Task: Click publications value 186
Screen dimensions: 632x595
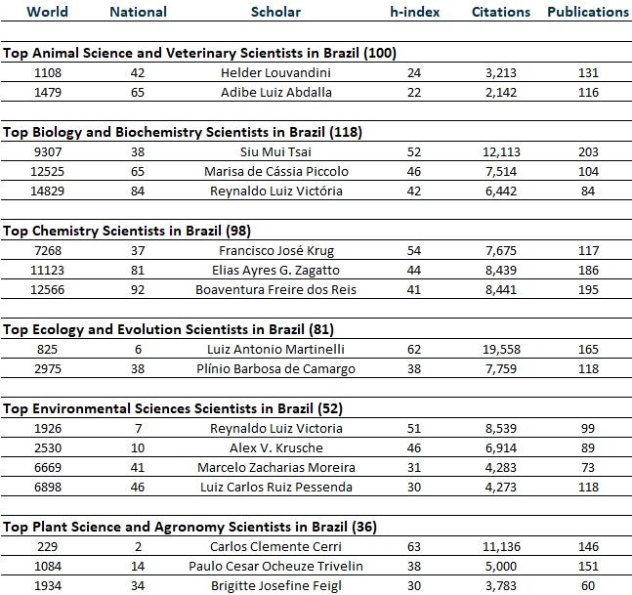Action: click(x=588, y=270)
